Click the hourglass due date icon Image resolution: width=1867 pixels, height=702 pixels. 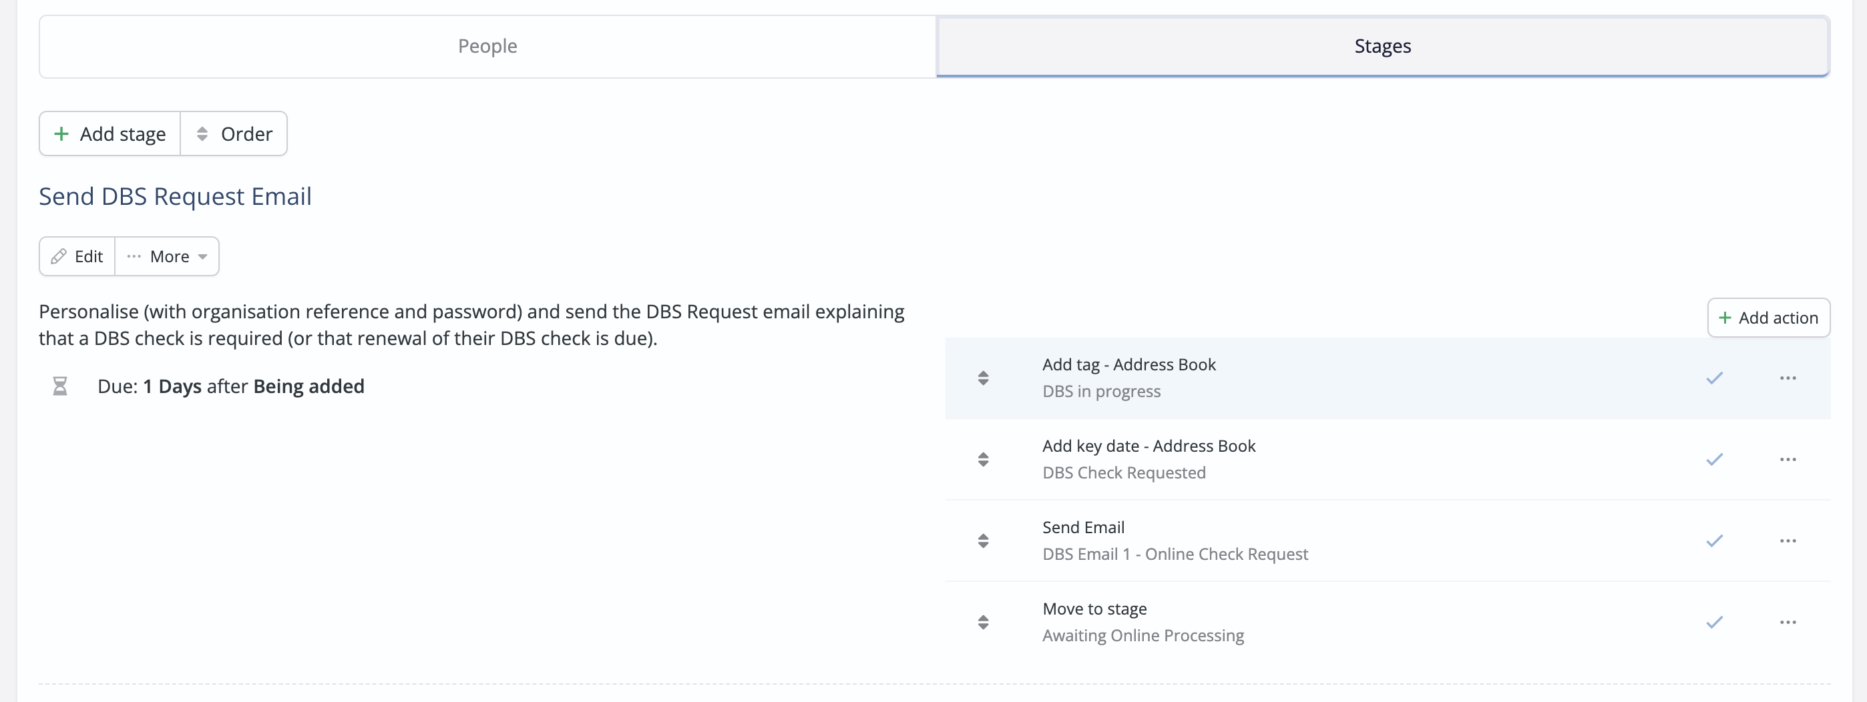point(60,386)
